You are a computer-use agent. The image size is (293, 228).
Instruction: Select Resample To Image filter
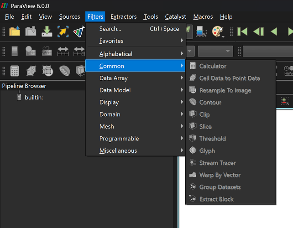click(x=231, y=90)
